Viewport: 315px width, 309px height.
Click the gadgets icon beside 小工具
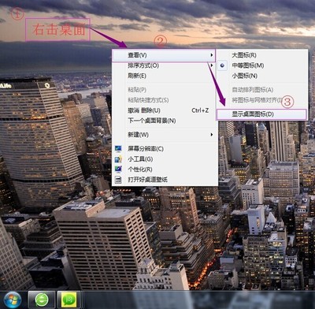(118, 159)
